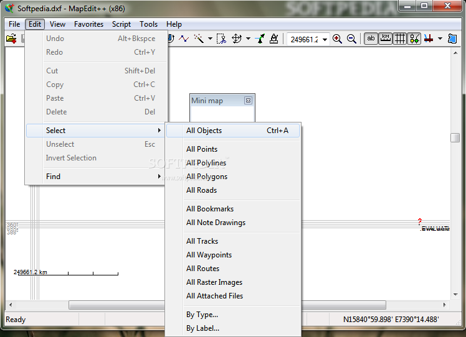Choose All Roads
Image resolution: width=466 pixels, height=337 pixels.
click(233, 190)
